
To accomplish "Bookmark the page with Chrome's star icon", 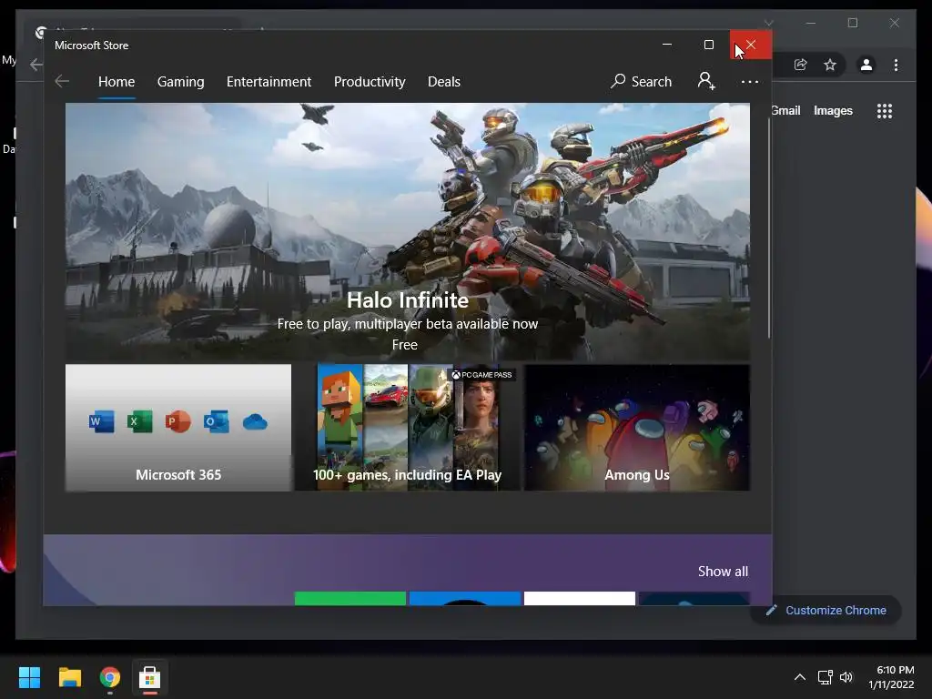I will tap(830, 65).
